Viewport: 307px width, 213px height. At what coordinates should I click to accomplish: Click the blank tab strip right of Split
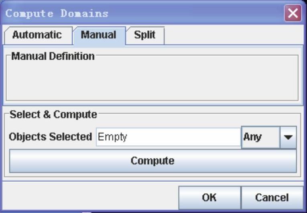point(233,36)
